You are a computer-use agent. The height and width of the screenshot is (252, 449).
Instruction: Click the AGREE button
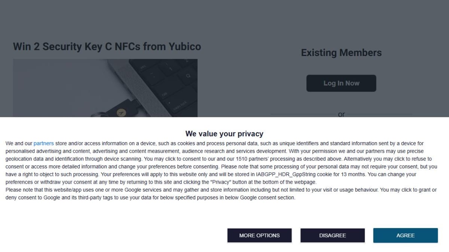pyautogui.click(x=405, y=235)
